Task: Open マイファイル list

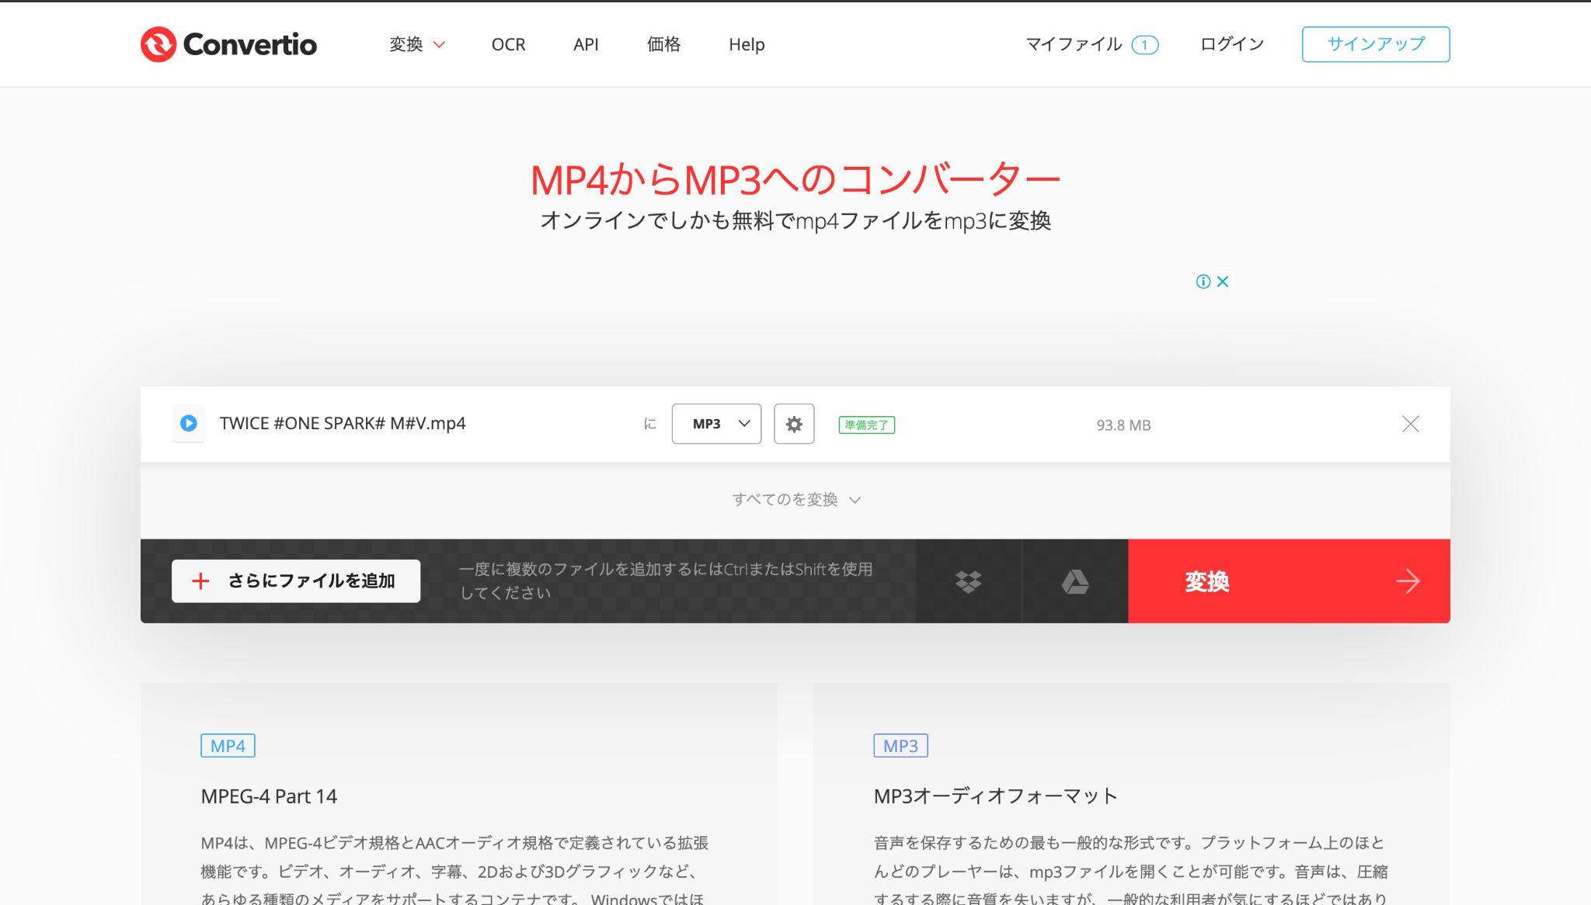Action: [x=1091, y=44]
